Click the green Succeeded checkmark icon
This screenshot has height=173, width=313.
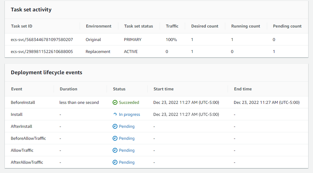tap(115, 102)
